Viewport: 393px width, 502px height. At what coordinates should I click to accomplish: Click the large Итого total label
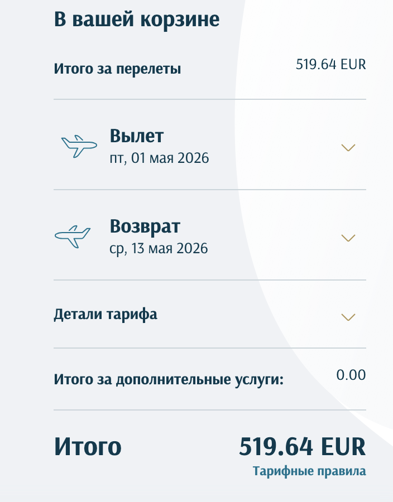88,446
